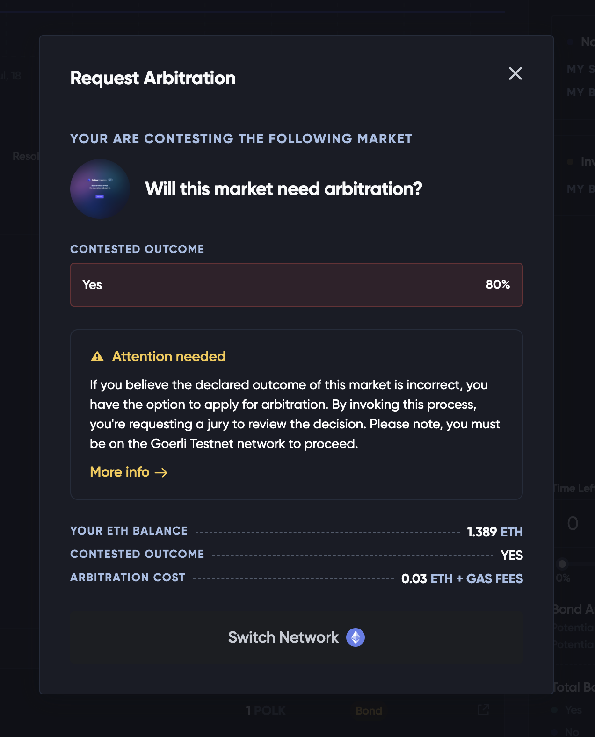Click the yellow warning triangle icon

point(97,357)
